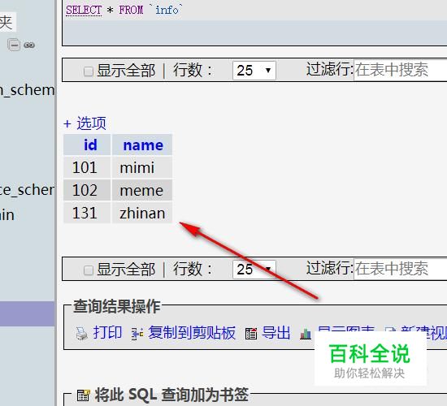Click the bar chart display icon
447x406 pixels.
click(x=306, y=334)
